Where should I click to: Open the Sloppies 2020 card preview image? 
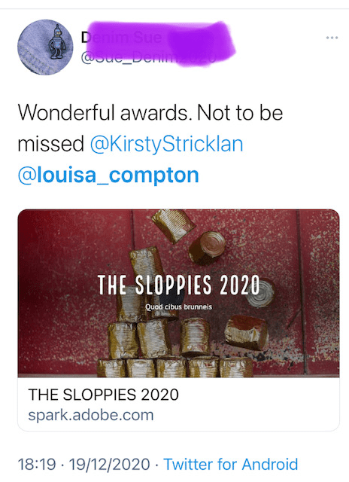point(179,293)
